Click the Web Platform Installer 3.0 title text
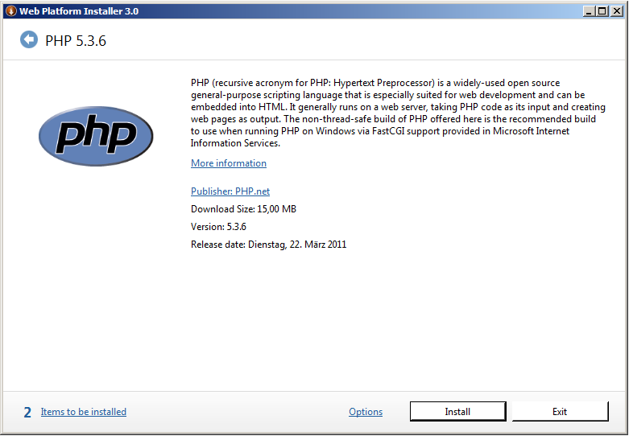The image size is (629, 436). tap(79, 11)
